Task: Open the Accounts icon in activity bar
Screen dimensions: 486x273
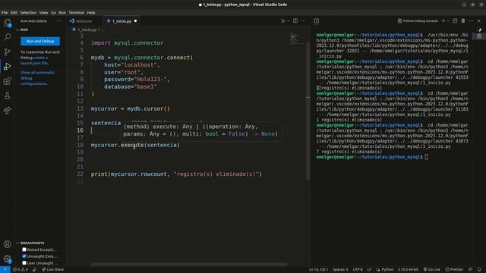Action: coord(7,244)
